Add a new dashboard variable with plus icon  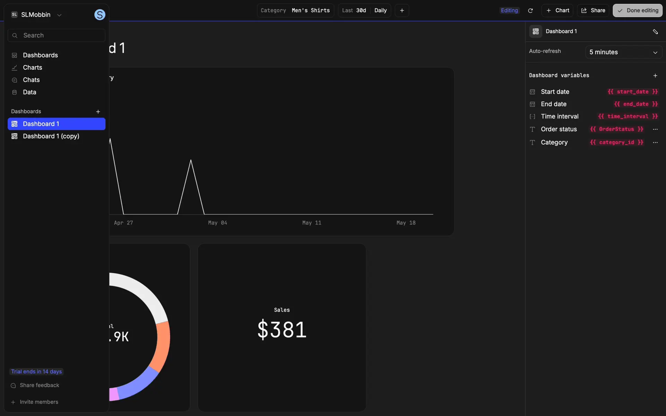pyautogui.click(x=655, y=76)
